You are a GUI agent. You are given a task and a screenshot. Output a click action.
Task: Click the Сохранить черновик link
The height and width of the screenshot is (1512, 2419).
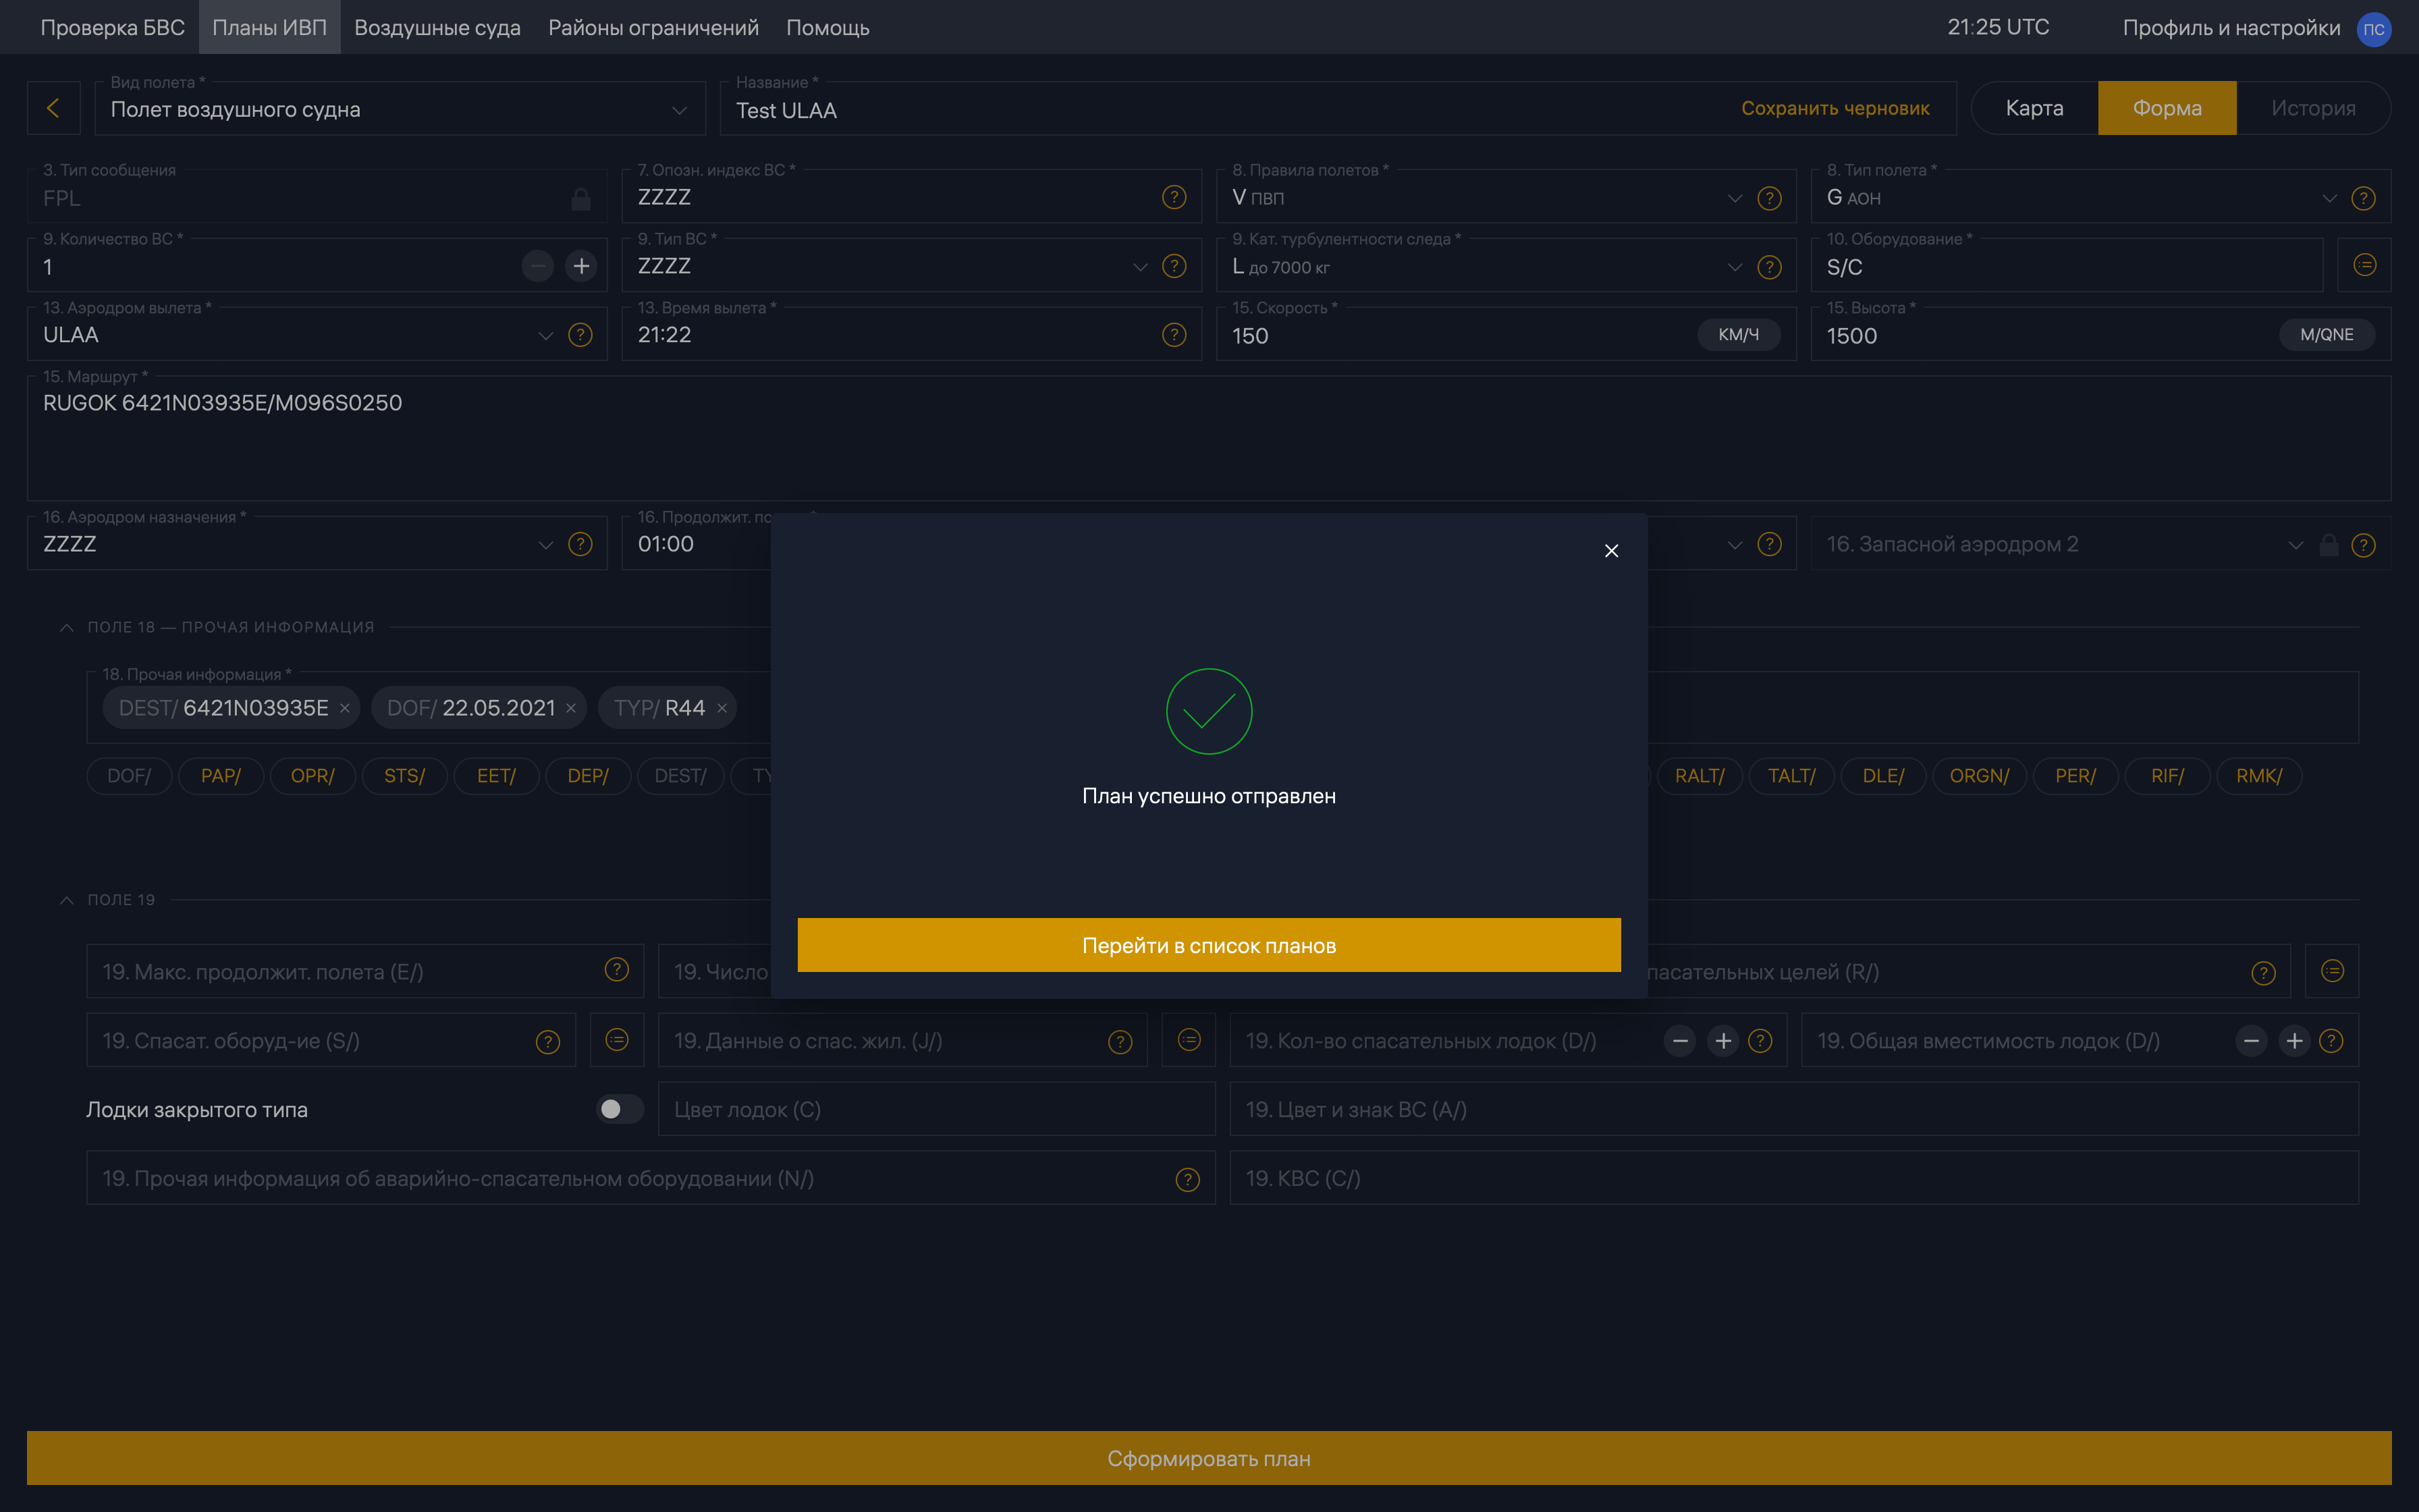1835,108
